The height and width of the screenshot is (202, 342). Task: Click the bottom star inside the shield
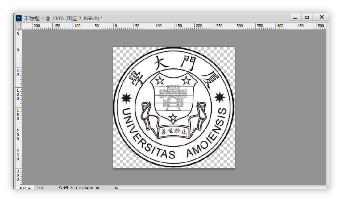pyautogui.click(x=173, y=118)
